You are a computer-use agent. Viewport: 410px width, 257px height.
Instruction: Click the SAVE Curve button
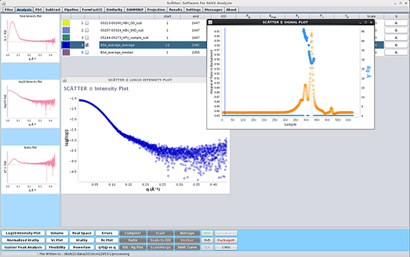[x=187, y=247]
